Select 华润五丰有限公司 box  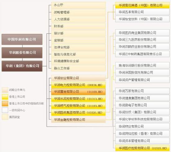tap(142, 12)
